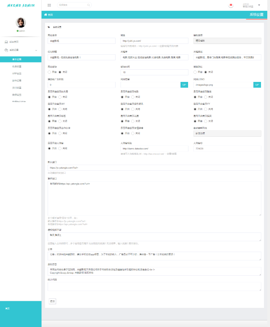Click the MKCMS ADMIN logo
This screenshot has width=270, height=327.
click(x=21, y=5)
